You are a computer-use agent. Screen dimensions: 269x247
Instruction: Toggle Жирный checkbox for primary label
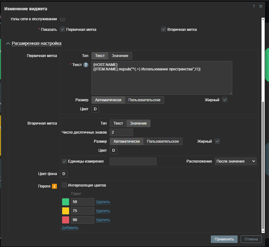click(x=225, y=100)
